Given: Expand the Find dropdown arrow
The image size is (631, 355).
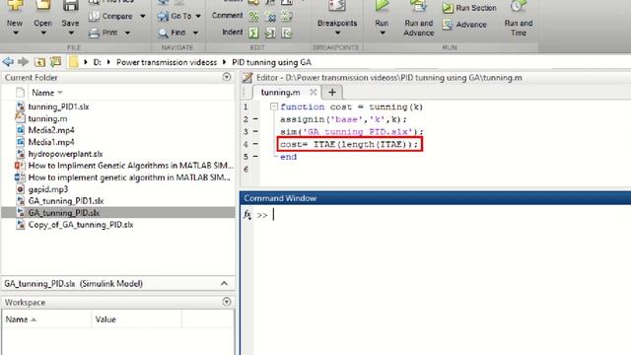Looking at the screenshot, I should click(195, 33).
